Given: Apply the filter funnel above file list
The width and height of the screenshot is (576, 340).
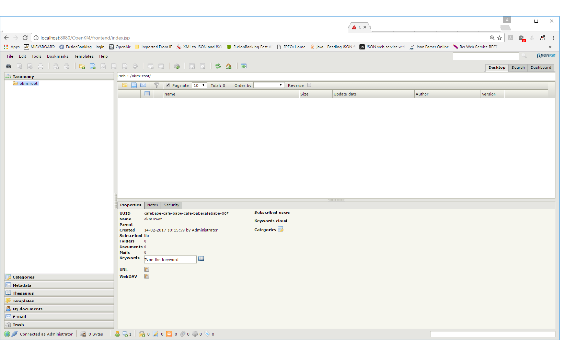Looking at the screenshot, I should 157,85.
